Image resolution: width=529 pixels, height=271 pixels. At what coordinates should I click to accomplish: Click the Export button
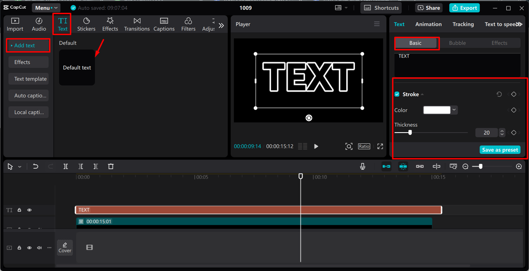coord(464,8)
